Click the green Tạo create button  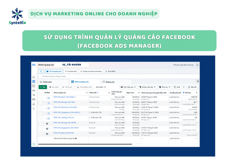[x=43, y=87]
